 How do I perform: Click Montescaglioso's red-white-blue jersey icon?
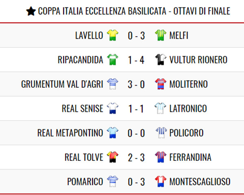point(161,181)
